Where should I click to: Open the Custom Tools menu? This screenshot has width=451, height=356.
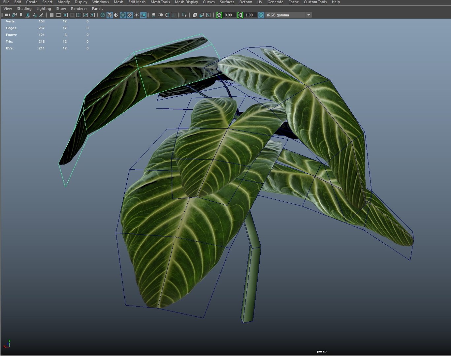point(315,2)
